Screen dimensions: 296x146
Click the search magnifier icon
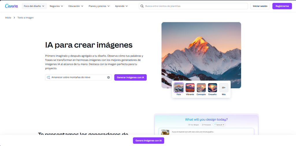[x=142, y=6]
